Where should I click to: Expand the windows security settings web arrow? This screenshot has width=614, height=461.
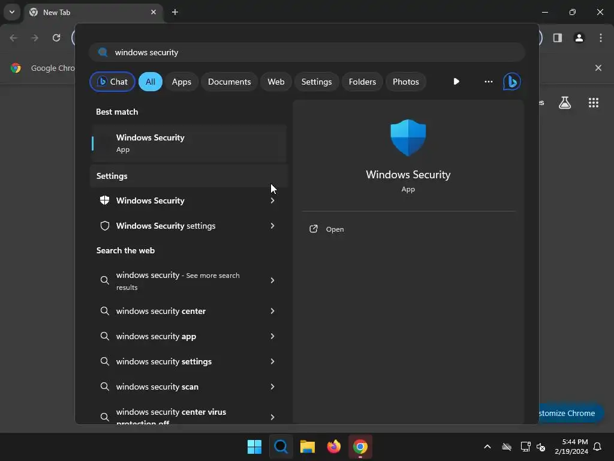[x=273, y=361]
